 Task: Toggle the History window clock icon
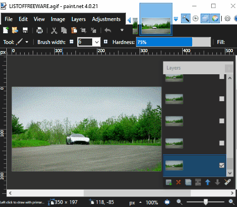pos(195,18)
